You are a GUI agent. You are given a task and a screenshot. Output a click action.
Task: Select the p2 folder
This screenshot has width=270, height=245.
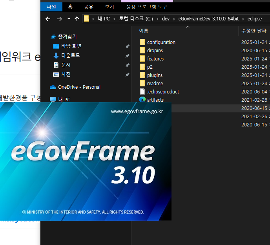click(150, 67)
